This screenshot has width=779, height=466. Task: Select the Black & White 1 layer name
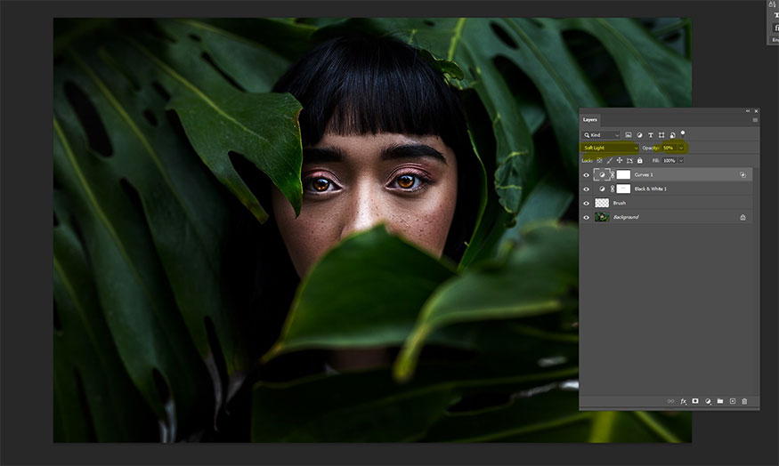point(650,189)
